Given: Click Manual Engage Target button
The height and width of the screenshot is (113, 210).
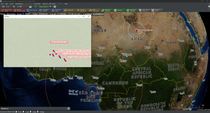Looking at the screenshot, I should (x=19, y=10).
